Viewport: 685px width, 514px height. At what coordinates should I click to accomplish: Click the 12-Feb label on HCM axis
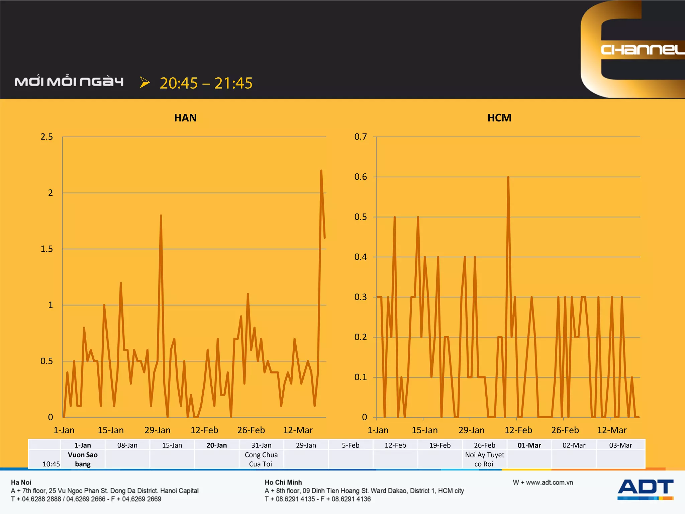tap(518, 430)
